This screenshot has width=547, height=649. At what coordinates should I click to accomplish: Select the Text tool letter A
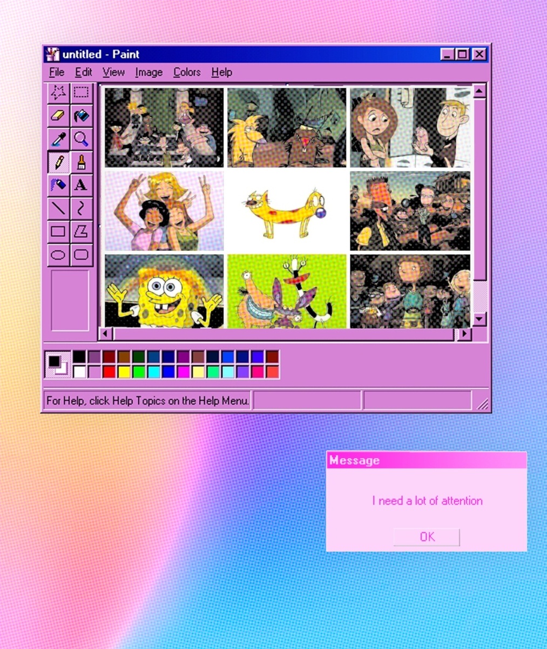click(x=82, y=185)
